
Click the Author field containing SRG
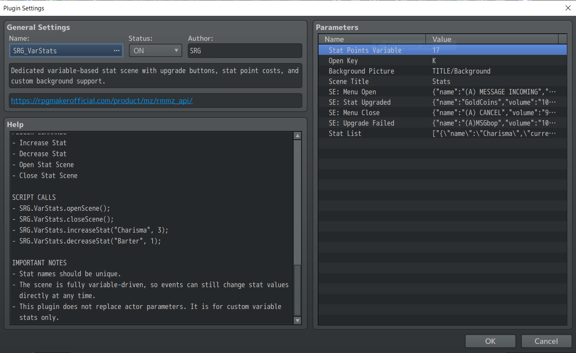[x=245, y=51]
